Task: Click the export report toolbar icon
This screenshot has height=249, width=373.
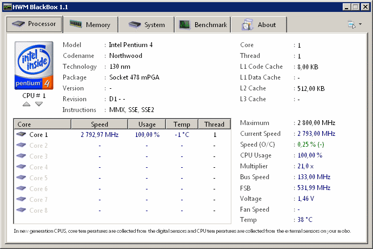Action: click(351, 24)
